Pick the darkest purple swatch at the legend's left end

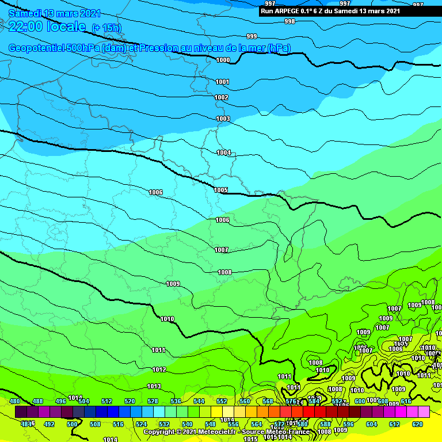click(21, 411)
